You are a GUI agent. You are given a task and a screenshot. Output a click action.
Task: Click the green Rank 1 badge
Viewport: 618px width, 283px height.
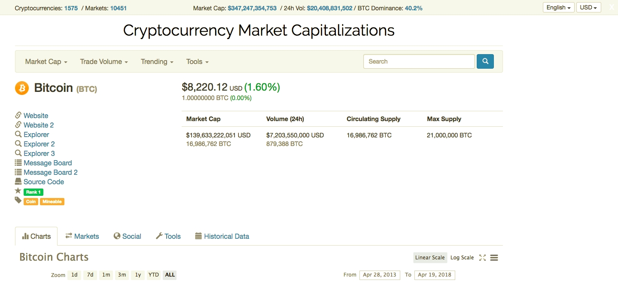click(x=33, y=192)
